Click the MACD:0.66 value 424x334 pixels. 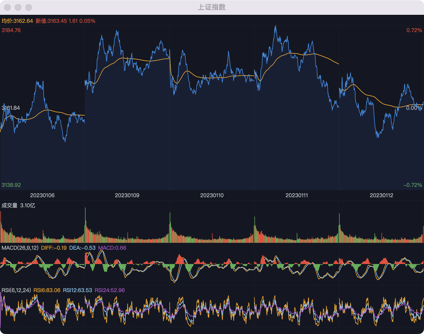(x=112, y=248)
